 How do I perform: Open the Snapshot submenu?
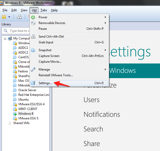pos(69,50)
